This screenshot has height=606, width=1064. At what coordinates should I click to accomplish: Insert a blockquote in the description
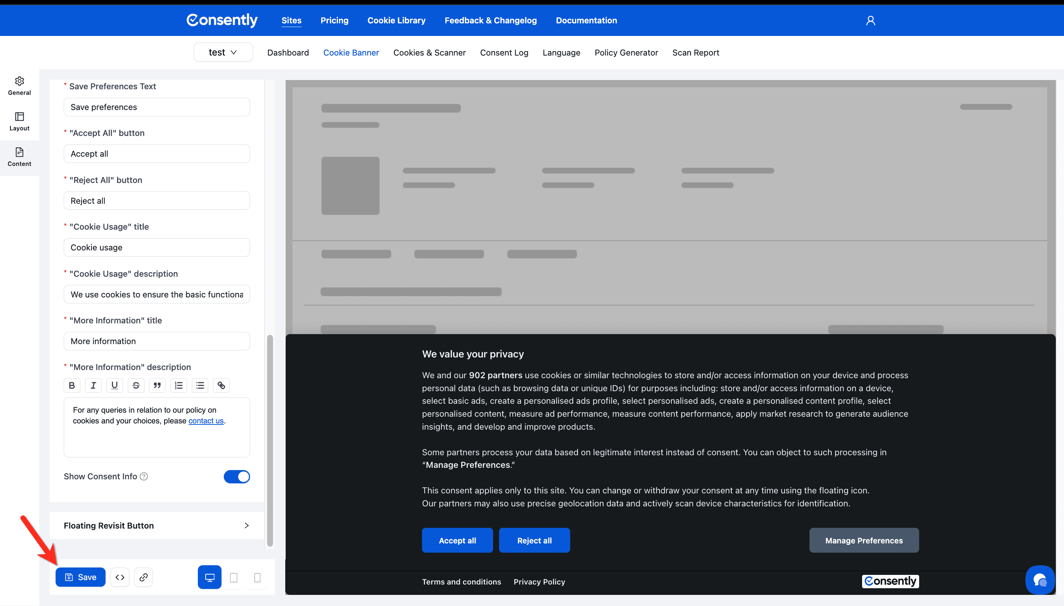(x=157, y=385)
